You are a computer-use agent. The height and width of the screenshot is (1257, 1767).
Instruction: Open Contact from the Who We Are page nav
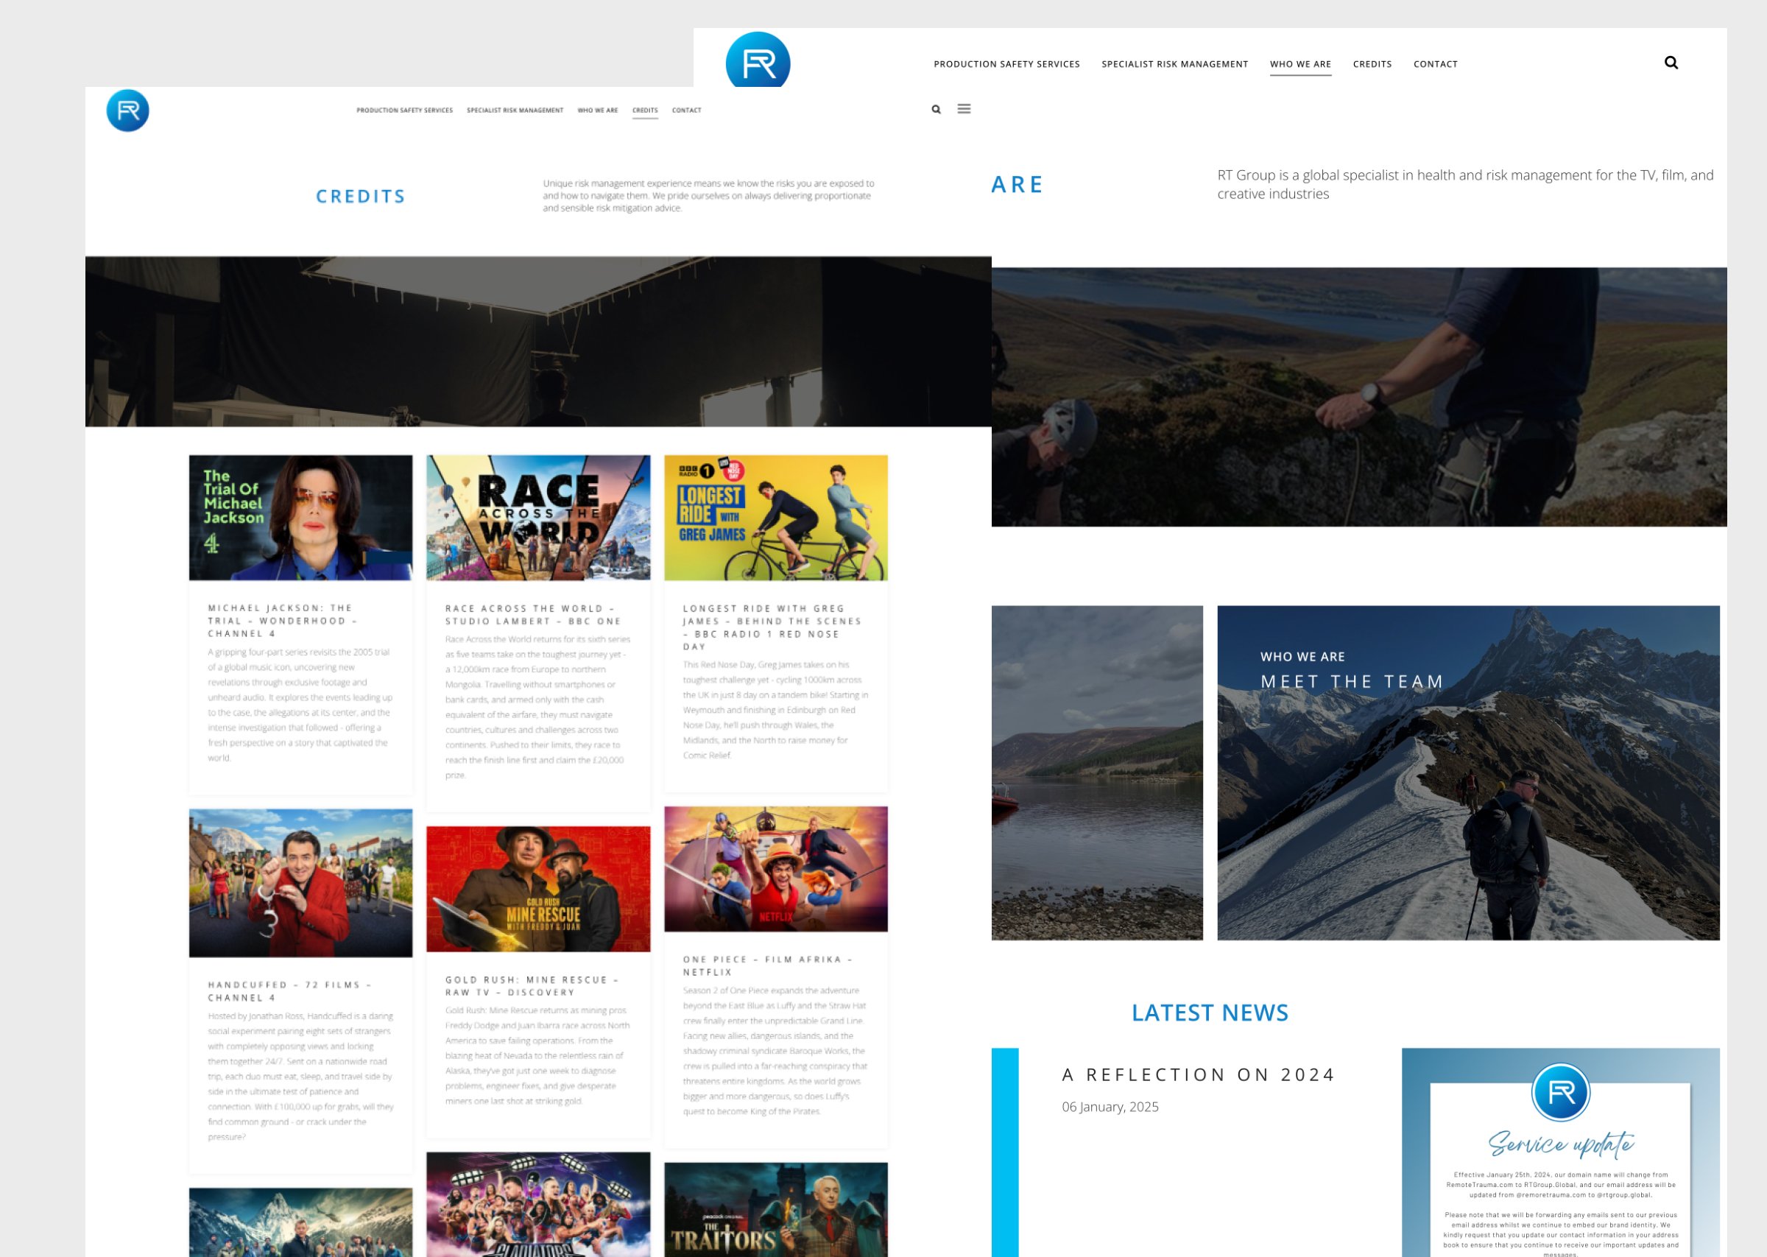(x=1435, y=64)
